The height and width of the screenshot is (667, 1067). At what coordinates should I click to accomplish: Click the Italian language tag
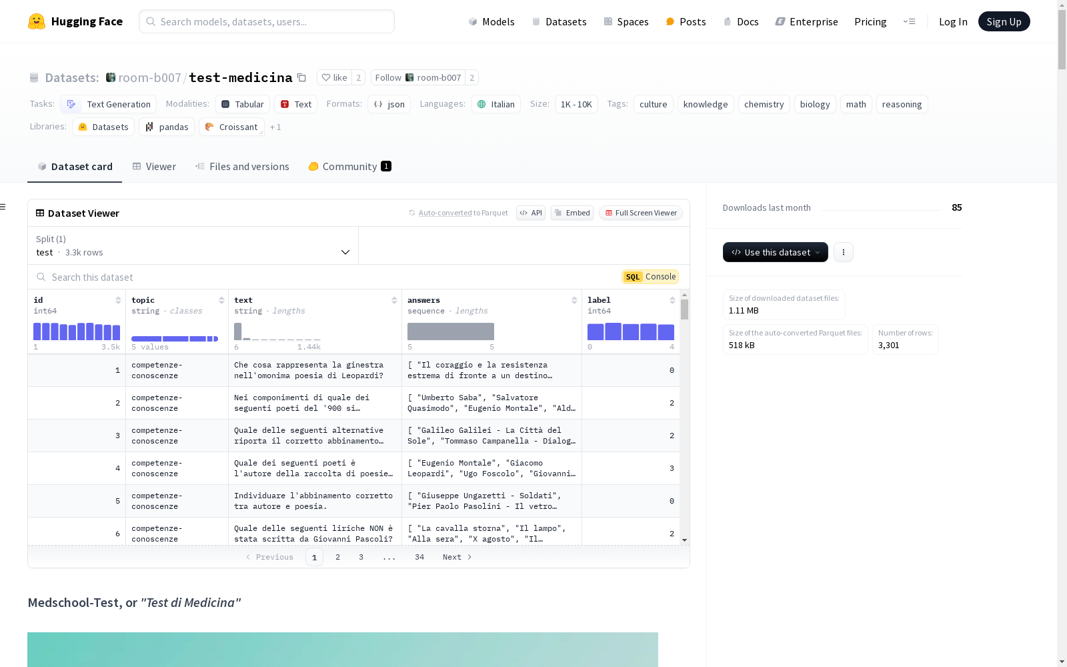pyautogui.click(x=495, y=104)
